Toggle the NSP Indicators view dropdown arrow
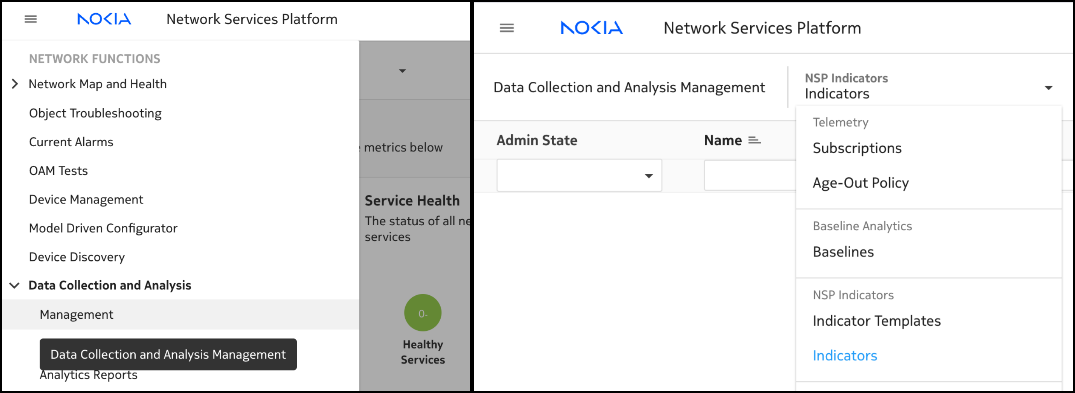Screen dimensions: 1075x393 (x=1048, y=88)
